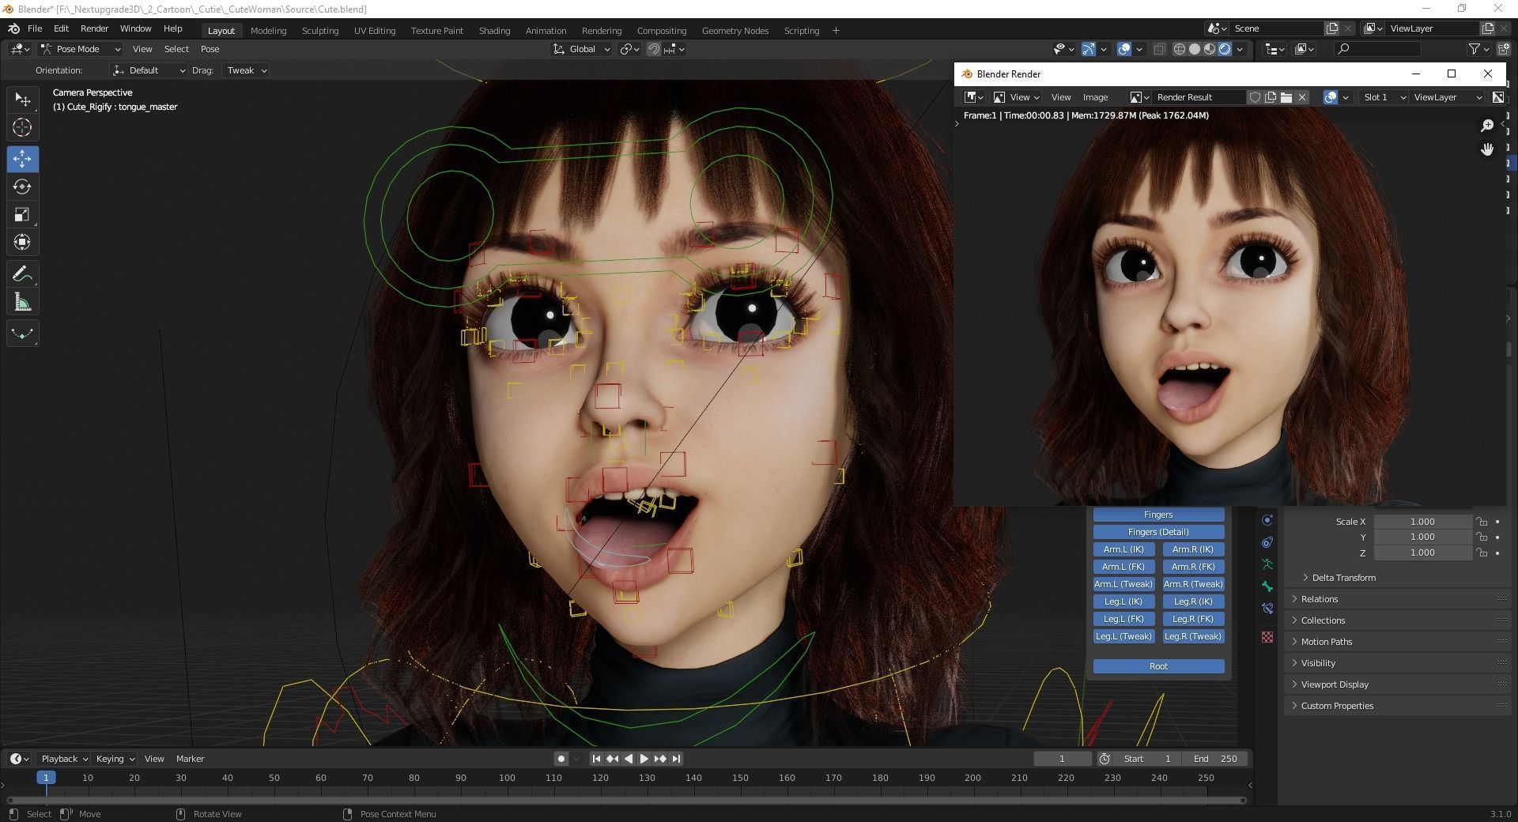Screen dimensions: 1518x822
Task: Click the zoom magnifier in Blender Render window
Action: (1486, 126)
